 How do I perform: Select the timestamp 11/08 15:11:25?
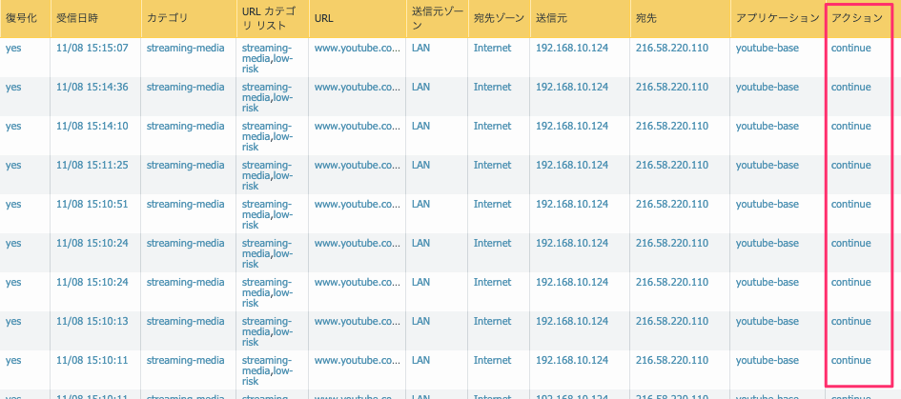(x=92, y=166)
